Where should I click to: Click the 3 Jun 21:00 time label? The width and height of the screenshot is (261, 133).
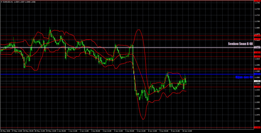[107, 131]
